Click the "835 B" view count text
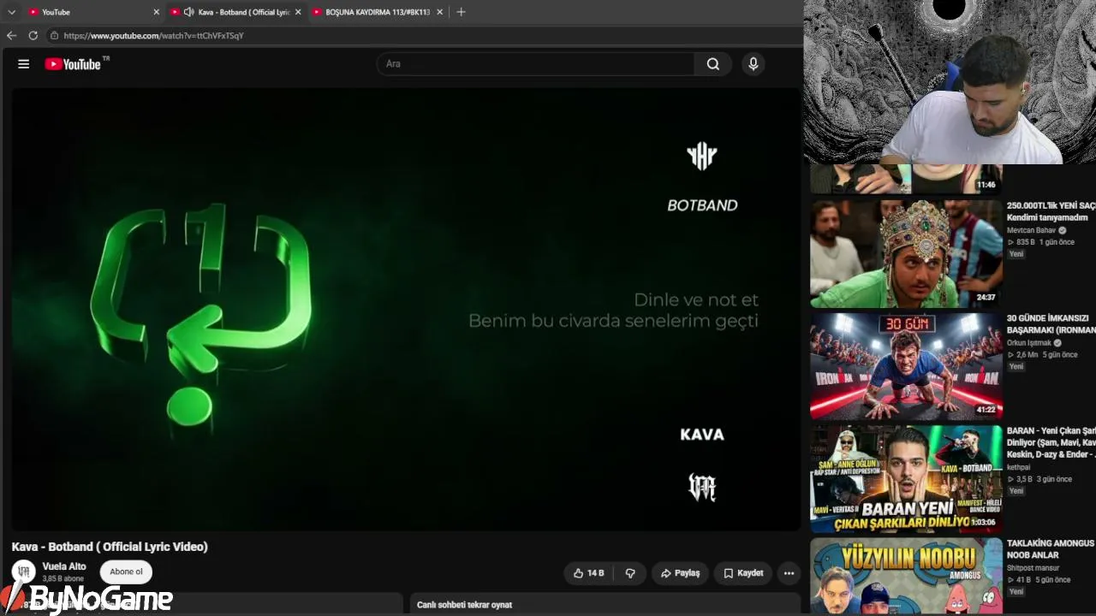1096x616 pixels. (1026, 242)
